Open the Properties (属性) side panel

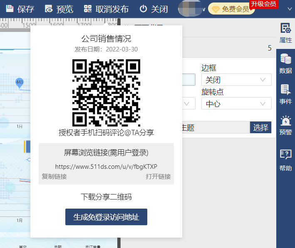pyautogui.click(x=285, y=33)
